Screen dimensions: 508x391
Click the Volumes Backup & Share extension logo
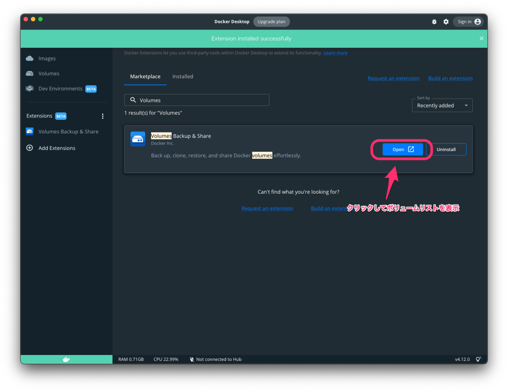(x=138, y=139)
